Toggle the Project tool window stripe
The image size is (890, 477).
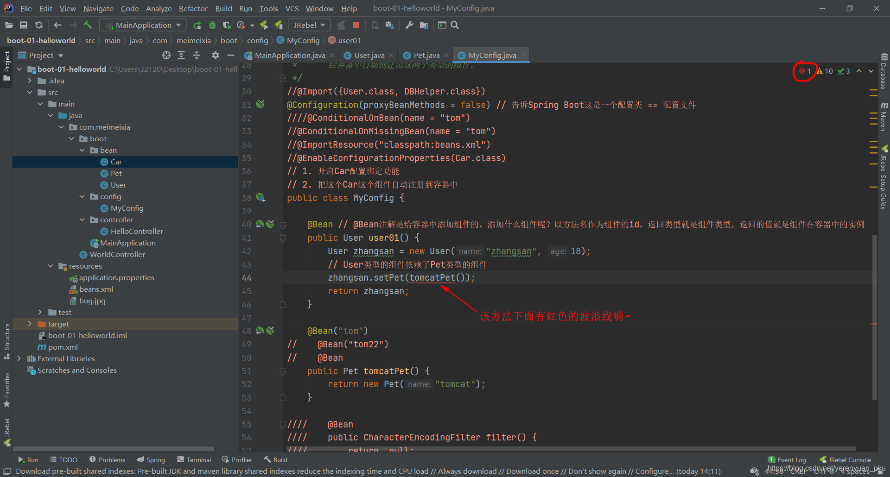click(x=6, y=65)
